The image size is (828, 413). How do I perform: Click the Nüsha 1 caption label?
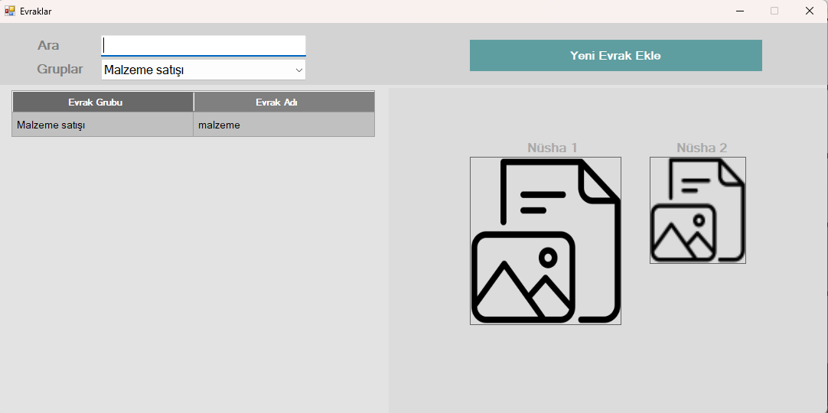[x=552, y=148]
